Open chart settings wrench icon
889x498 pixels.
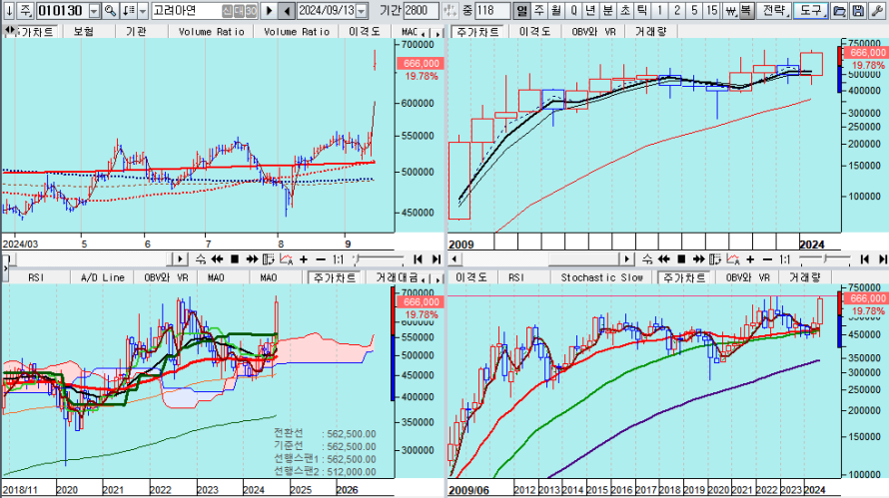click(877, 10)
